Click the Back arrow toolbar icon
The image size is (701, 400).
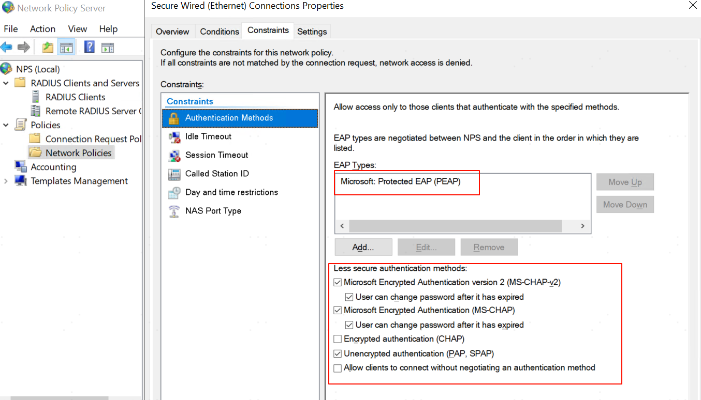pos(7,48)
